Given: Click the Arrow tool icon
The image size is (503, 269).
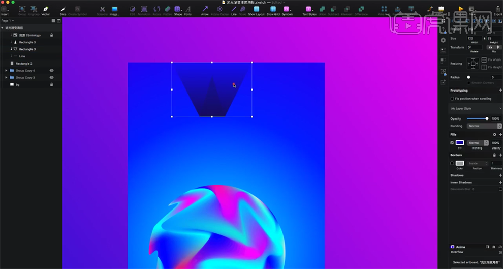Looking at the screenshot, I should [x=205, y=9].
